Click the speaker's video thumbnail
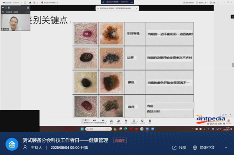 pyautogui.click(x=16, y=22)
